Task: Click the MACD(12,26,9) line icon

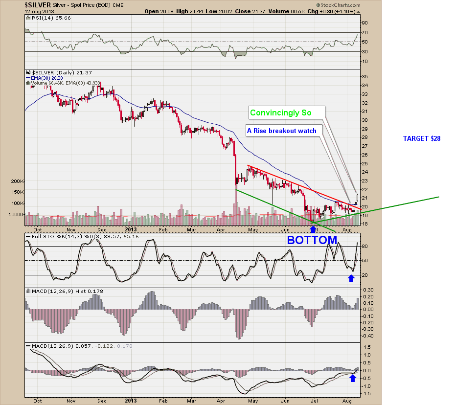Action: tap(28, 345)
